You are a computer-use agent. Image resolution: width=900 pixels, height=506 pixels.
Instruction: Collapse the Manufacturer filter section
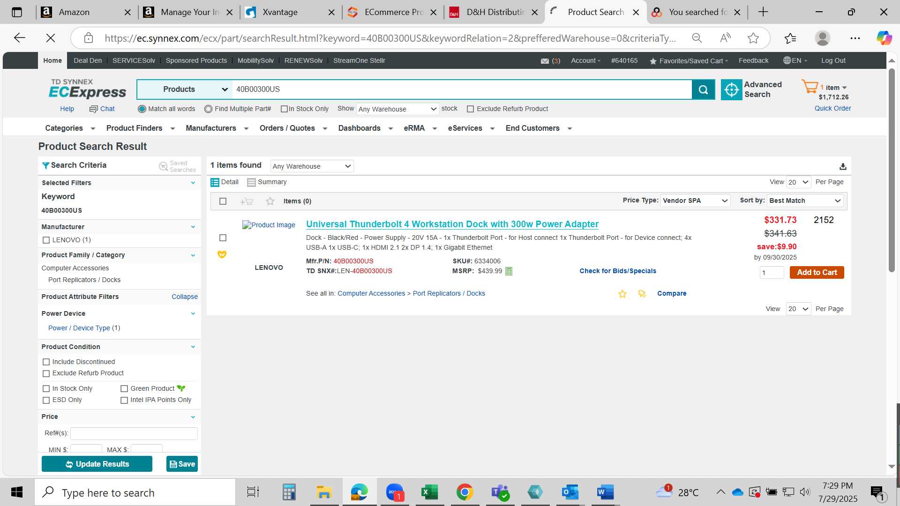pos(193,227)
